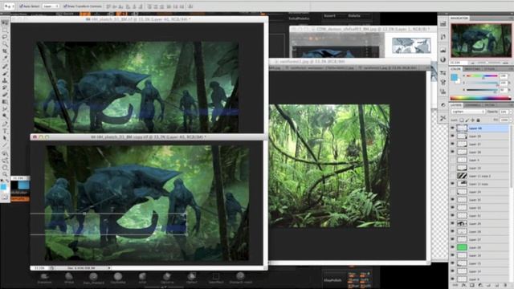The height and width of the screenshot is (289, 514).
Task: Select the Brush tool
Action: click(5, 73)
